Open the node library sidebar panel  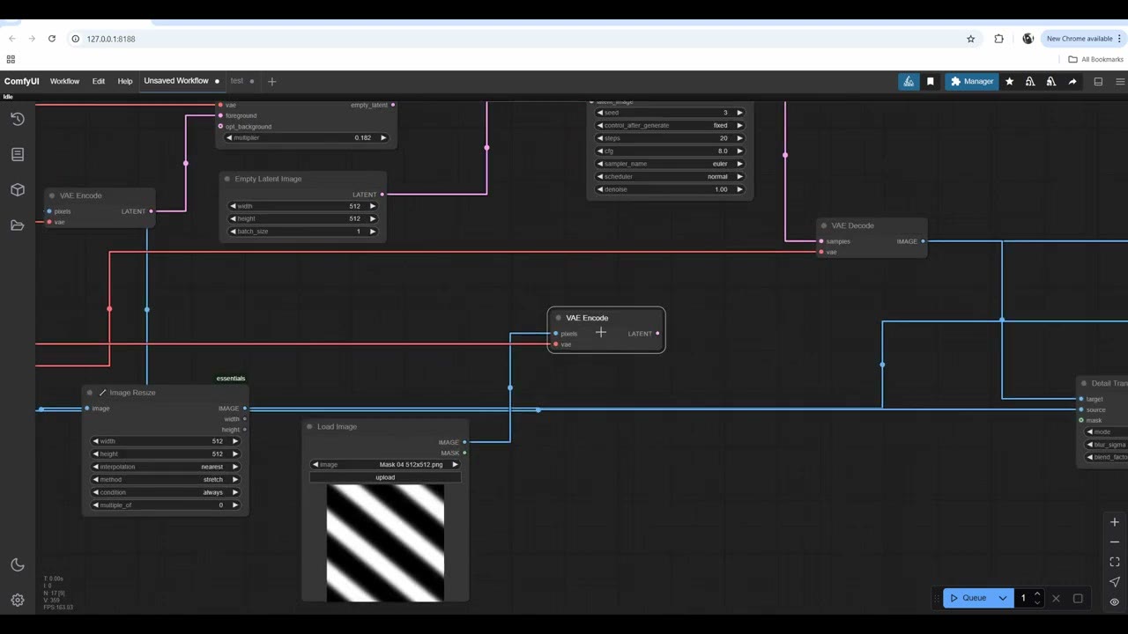(18, 154)
